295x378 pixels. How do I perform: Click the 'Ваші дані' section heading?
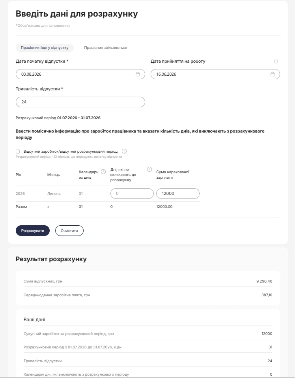(x=34, y=320)
